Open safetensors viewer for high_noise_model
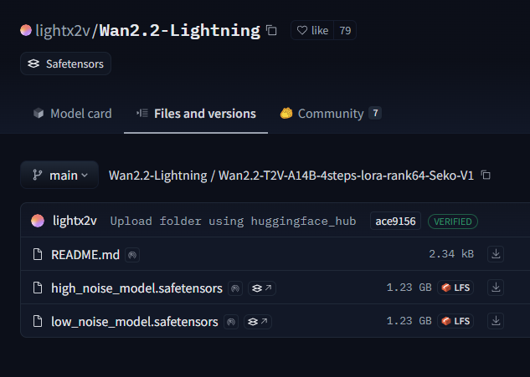 tap(262, 288)
